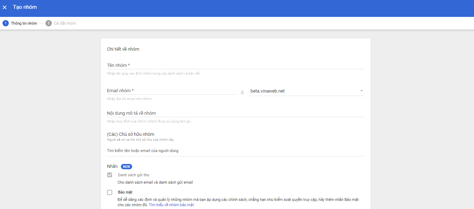Switch to the Cài đặt nhóm step

[x=65, y=23]
